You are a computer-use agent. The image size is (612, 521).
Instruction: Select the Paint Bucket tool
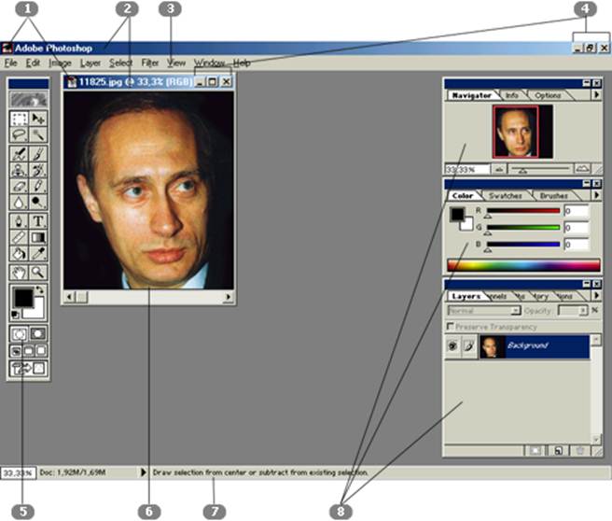[20, 252]
